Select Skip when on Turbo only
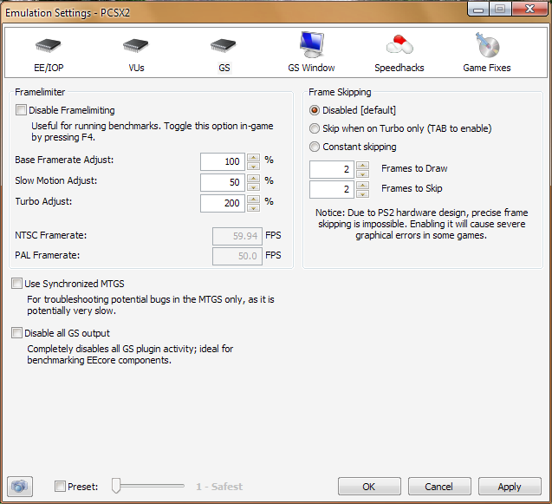 click(x=314, y=128)
